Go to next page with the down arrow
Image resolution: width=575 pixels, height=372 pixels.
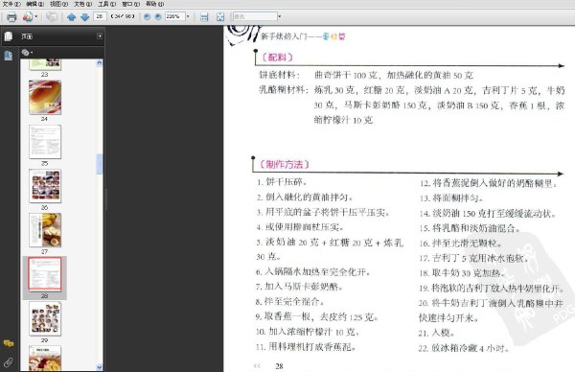click(x=84, y=17)
